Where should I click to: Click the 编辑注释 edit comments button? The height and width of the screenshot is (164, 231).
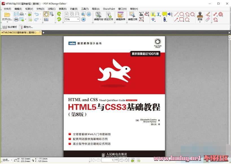coord(133,16)
